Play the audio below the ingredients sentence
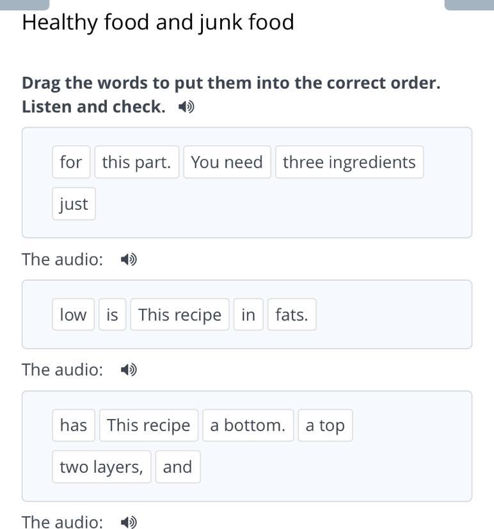Viewport: 494px width, 529px height. [129, 259]
